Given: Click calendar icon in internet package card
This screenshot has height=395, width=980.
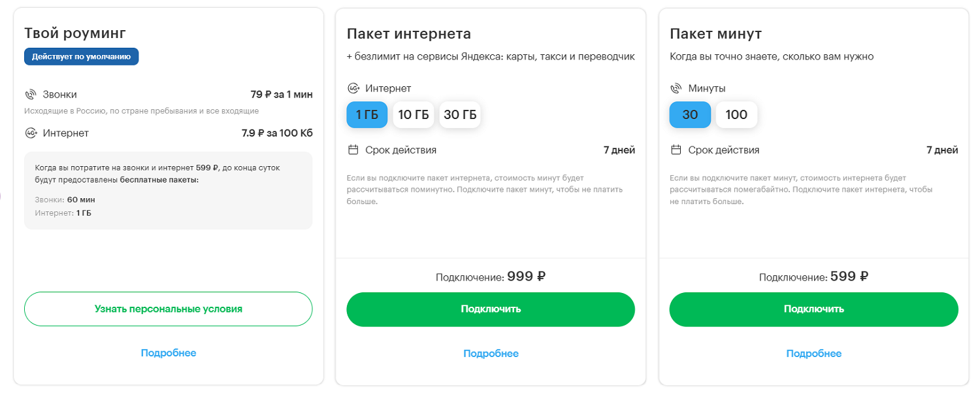Looking at the screenshot, I should [x=353, y=150].
